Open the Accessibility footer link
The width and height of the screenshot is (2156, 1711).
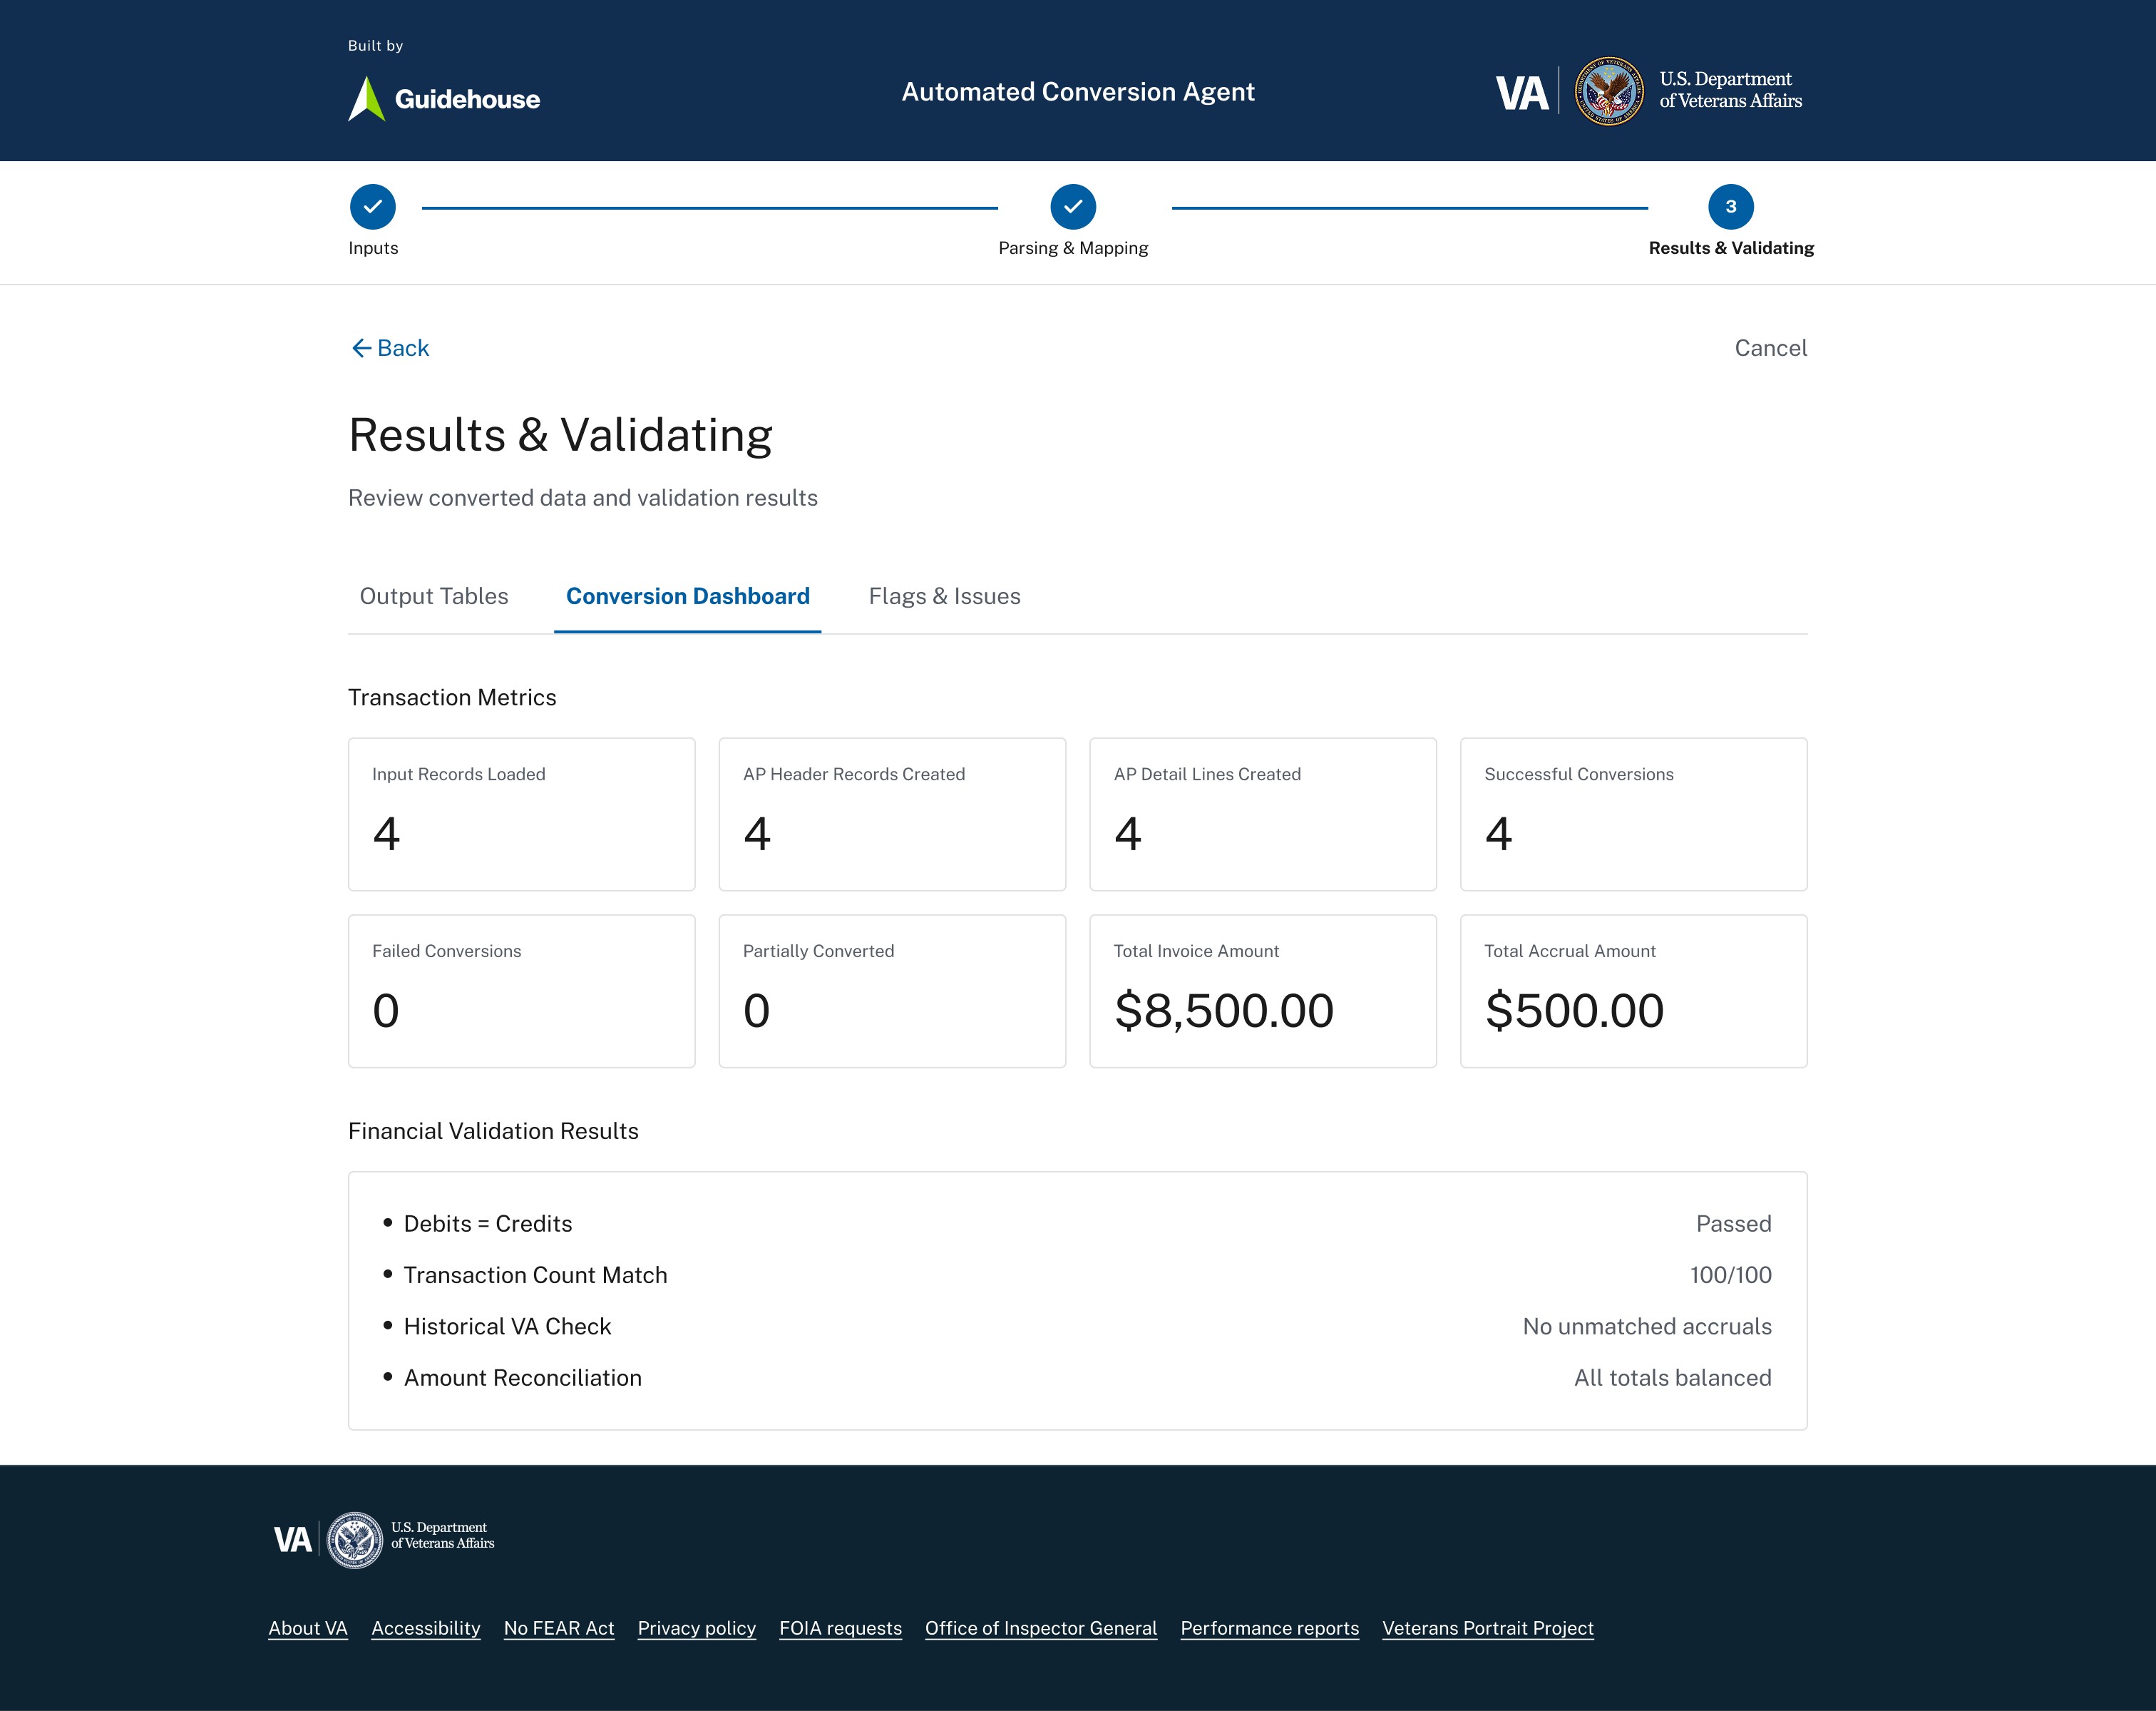pyautogui.click(x=426, y=1628)
